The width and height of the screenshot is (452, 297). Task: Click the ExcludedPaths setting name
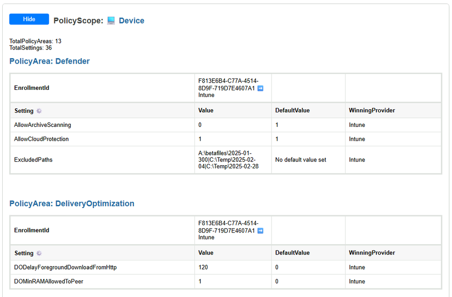coord(33,160)
